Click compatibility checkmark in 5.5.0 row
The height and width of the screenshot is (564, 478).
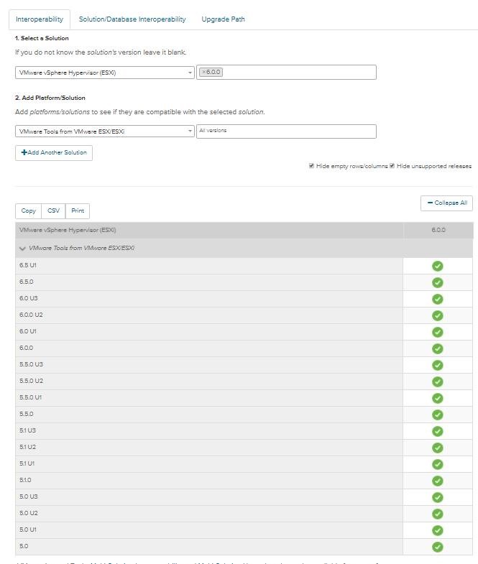click(437, 415)
